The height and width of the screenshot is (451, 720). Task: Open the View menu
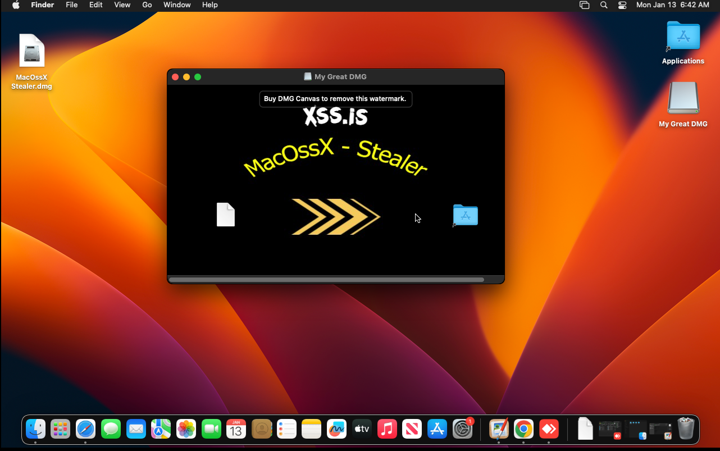coord(122,5)
